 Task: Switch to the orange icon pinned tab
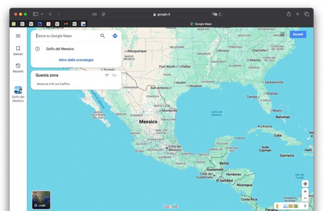pyautogui.click(x=48, y=24)
